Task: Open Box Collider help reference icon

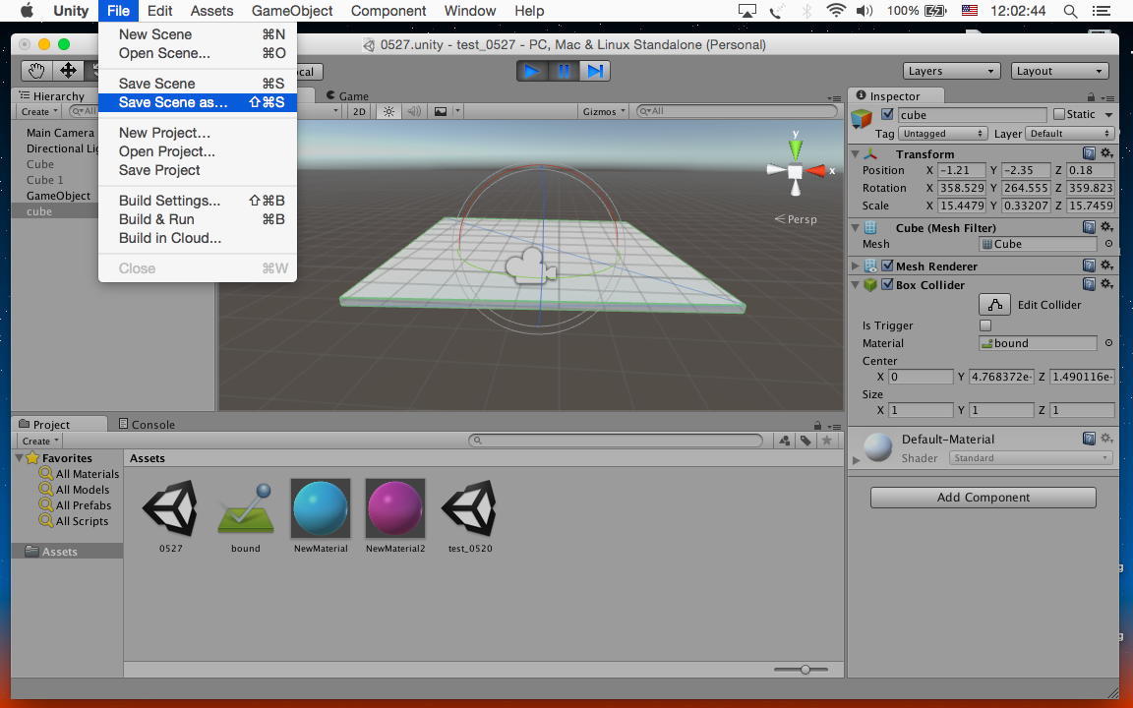Action: coord(1089,285)
